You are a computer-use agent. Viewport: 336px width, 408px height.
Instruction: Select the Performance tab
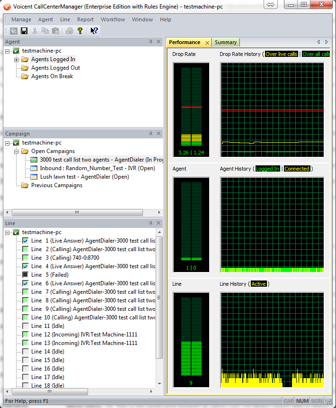185,43
